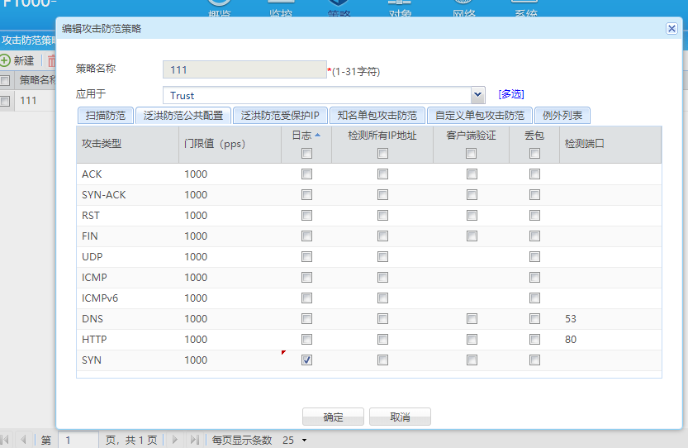Sort by the 日志 column header arrow
Viewport: 688px width, 448px height.
[x=317, y=135]
